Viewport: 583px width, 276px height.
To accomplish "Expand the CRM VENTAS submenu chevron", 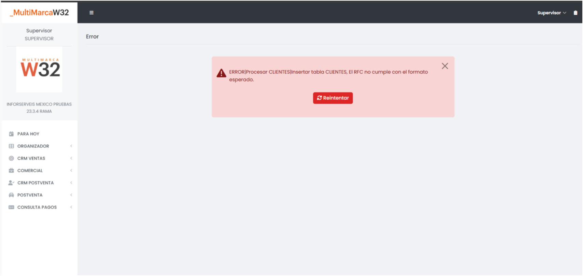I will [71, 158].
